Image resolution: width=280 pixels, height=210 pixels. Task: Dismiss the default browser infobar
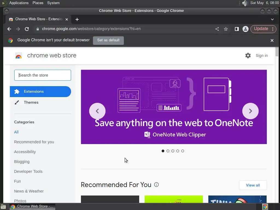[272, 40]
